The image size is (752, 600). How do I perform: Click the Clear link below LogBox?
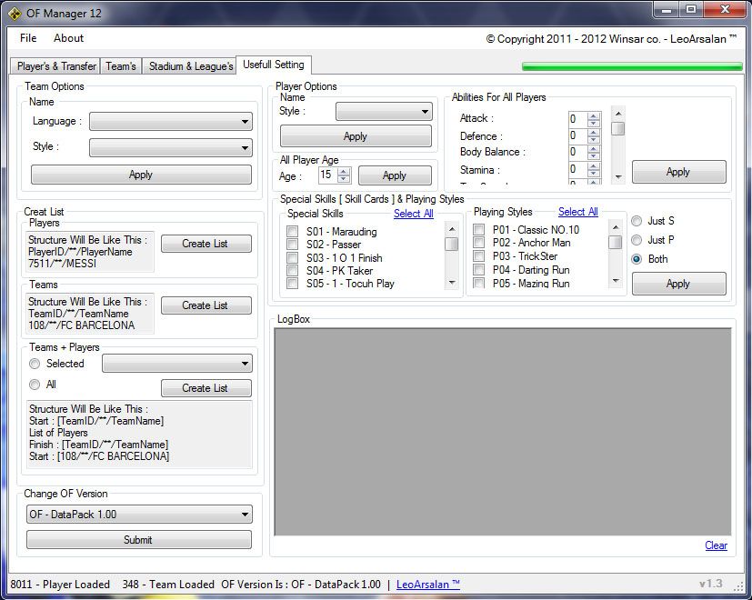(x=716, y=545)
